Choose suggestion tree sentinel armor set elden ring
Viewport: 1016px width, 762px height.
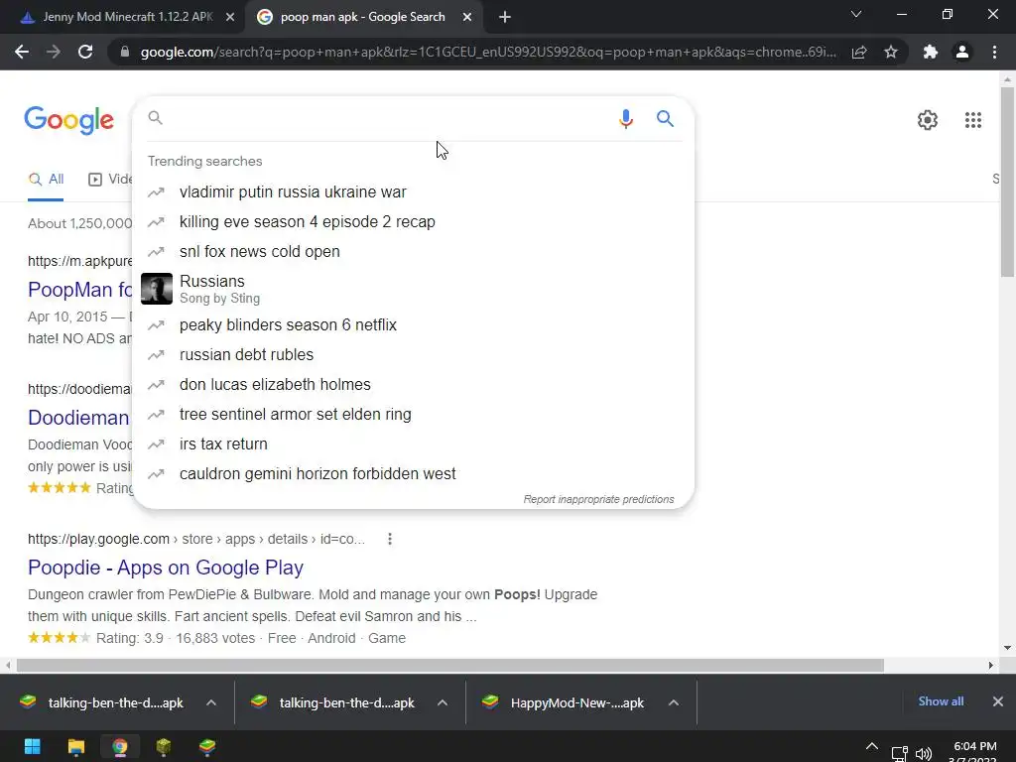(413, 414)
